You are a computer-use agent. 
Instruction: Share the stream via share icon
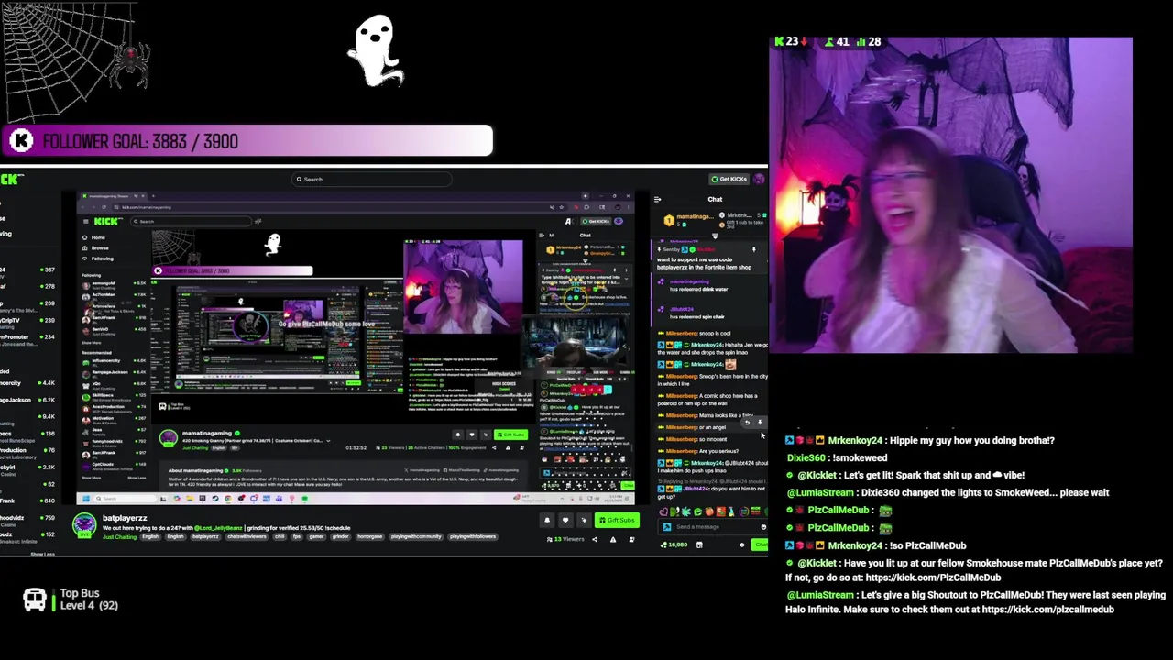(x=595, y=539)
